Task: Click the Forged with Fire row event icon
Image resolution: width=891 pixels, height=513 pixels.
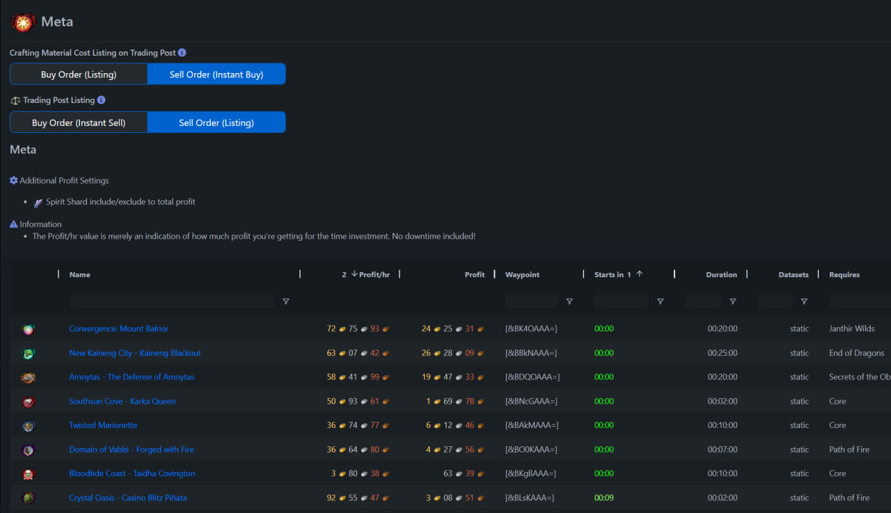Action: (28, 450)
